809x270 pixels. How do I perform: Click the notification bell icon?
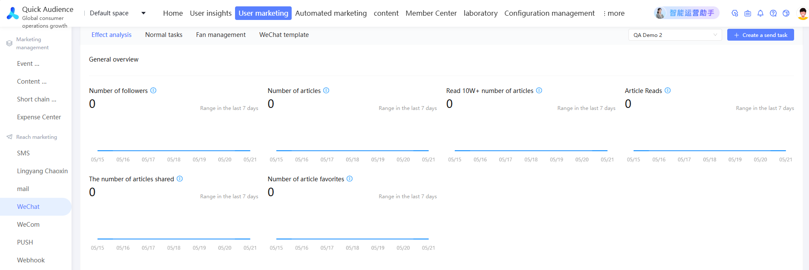760,13
